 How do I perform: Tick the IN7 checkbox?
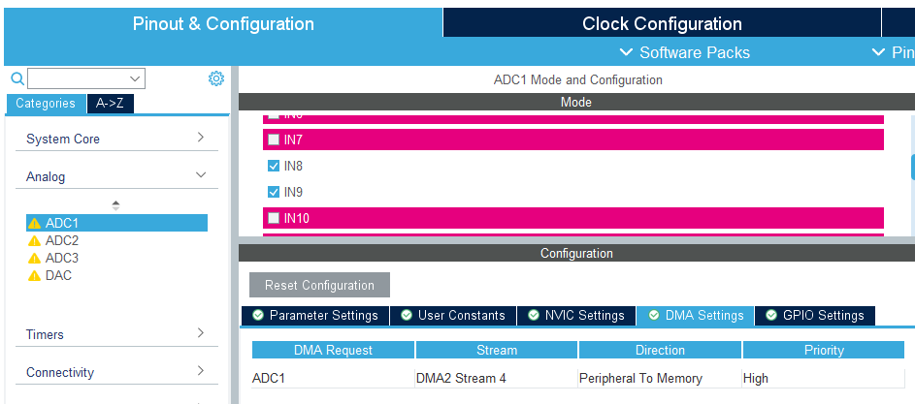(x=273, y=140)
